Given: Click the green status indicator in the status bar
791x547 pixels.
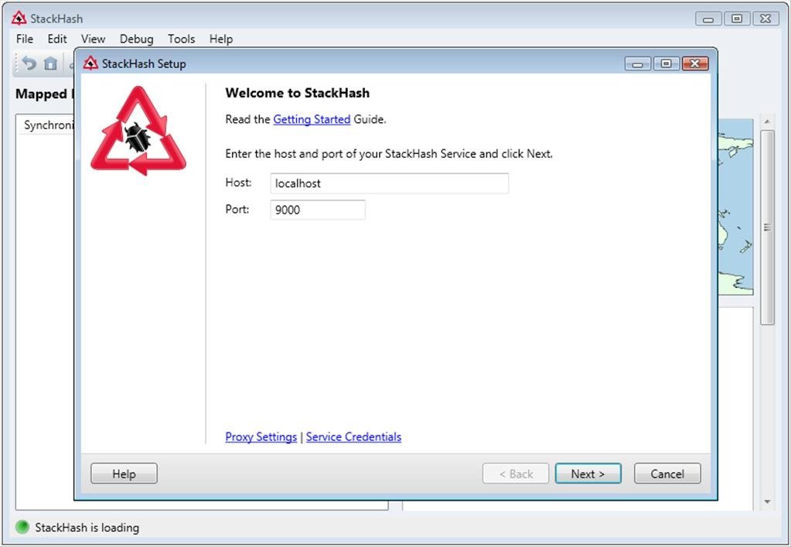Looking at the screenshot, I should pos(22,528).
